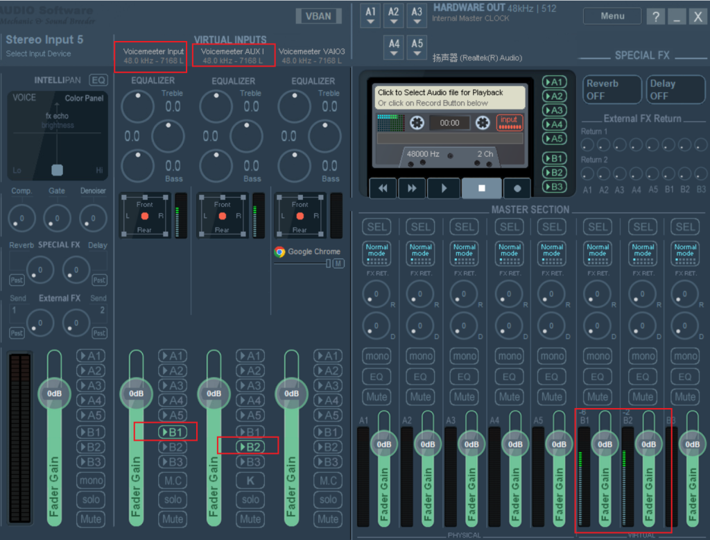Click the B1 master bus fader knob
The width and height of the screenshot is (710, 540).
click(605, 444)
